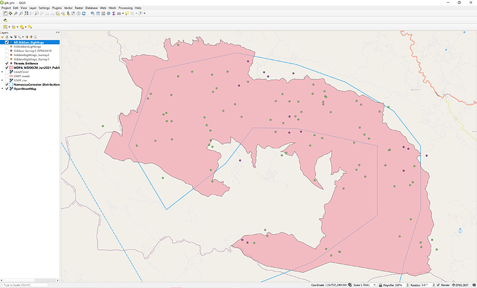Click the New Map View icon
The width and height of the screenshot is (477, 288).
click(x=58, y=13)
